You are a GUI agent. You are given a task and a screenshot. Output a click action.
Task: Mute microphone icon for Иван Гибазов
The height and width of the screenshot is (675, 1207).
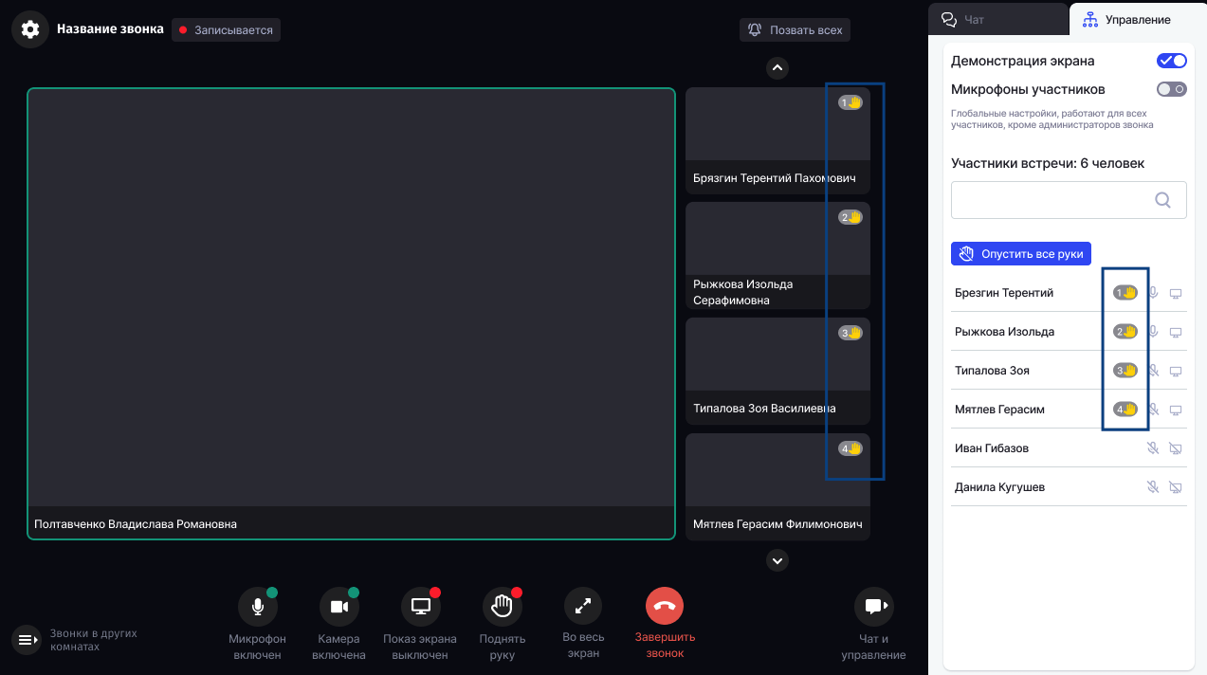[1153, 448]
